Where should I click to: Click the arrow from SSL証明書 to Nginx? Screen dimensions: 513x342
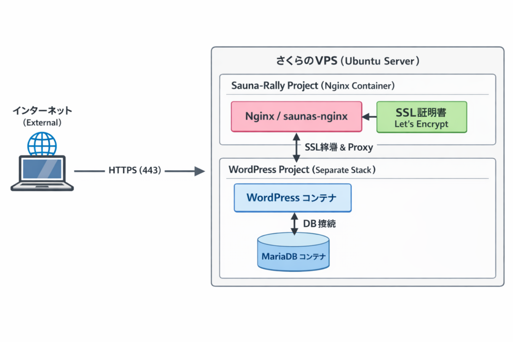pyautogui.click(x=369, y=117)
